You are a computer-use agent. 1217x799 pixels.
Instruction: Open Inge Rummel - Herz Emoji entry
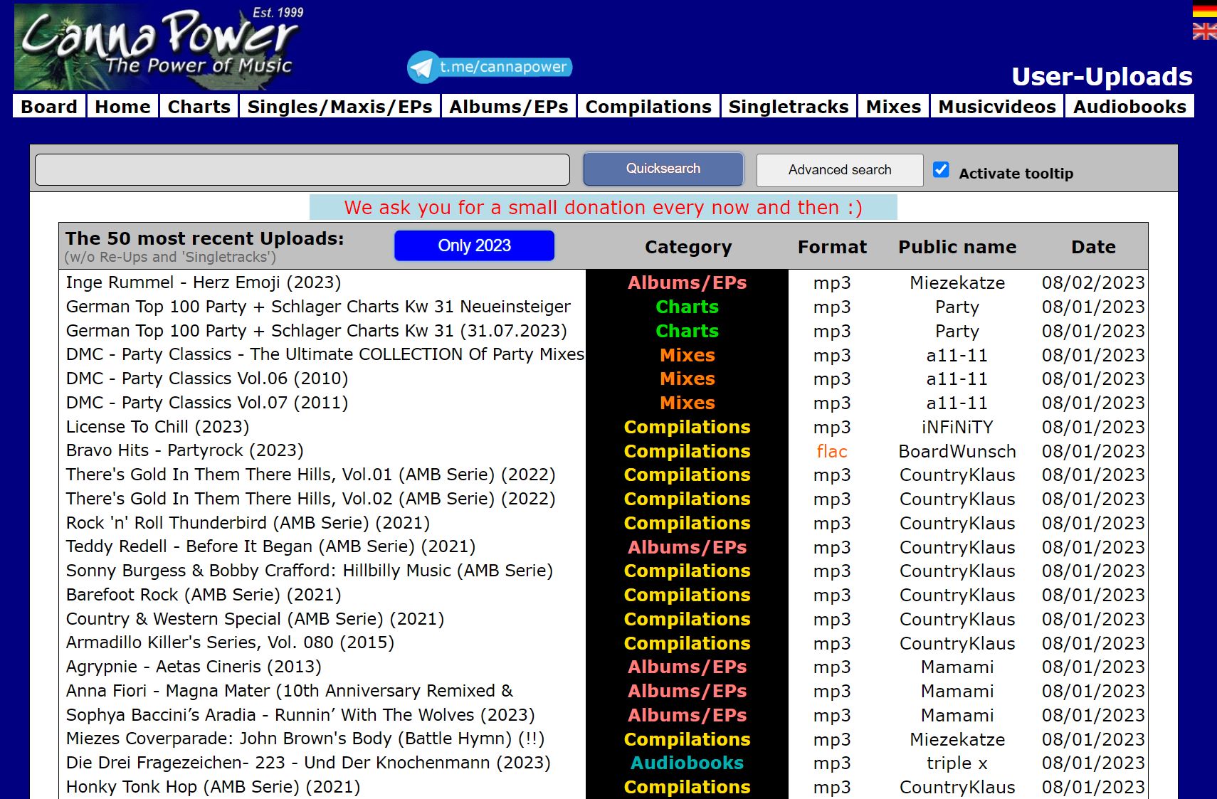[204, 282]
